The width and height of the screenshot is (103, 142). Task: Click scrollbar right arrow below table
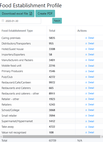click(x=102, y=136)
